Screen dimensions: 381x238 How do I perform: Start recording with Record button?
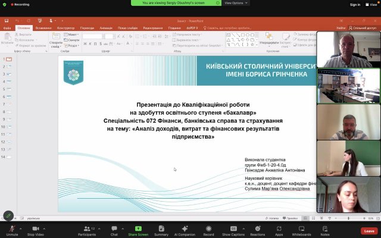pyautogui.click(x=208, y=228)
